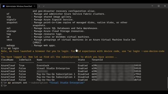Click 'Manage web apps.' description
This screenshot has width=168, height=94.
point(45,45)
